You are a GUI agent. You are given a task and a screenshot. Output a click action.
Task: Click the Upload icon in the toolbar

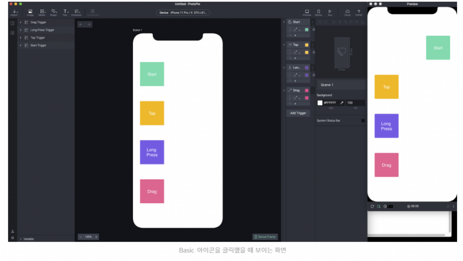click(359, 12)
